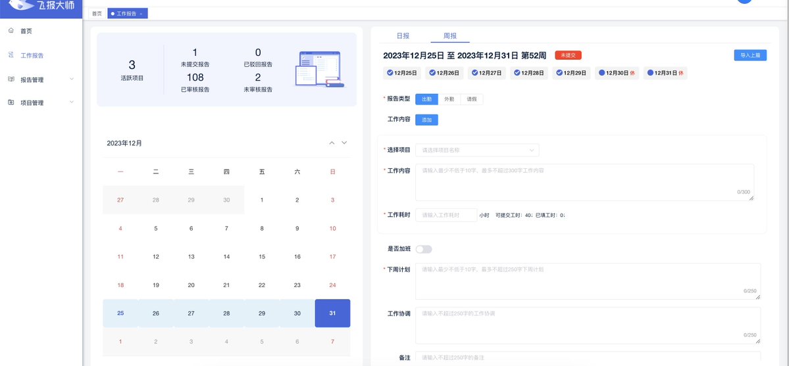Click the 报告管理 sidebar icon
Viewport: 789px width, 366px height.
coord(11,79)
